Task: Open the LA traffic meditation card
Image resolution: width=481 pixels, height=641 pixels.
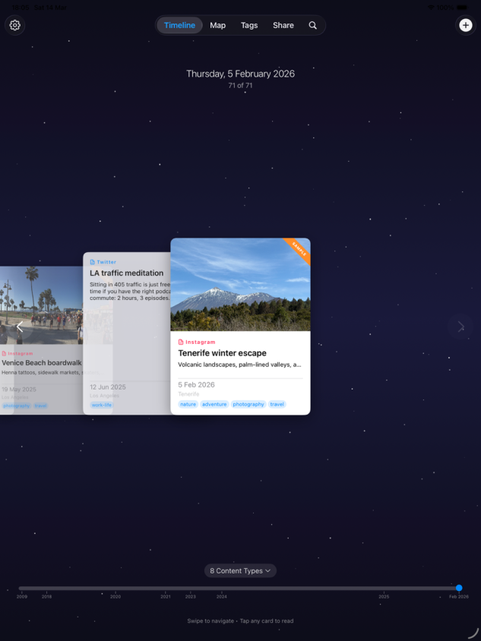Action: click(x=126, y=273)
